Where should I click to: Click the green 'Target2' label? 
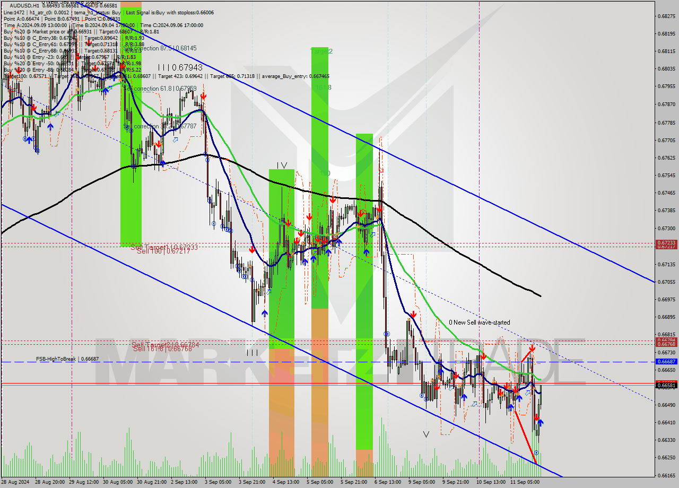pos(321,51)
